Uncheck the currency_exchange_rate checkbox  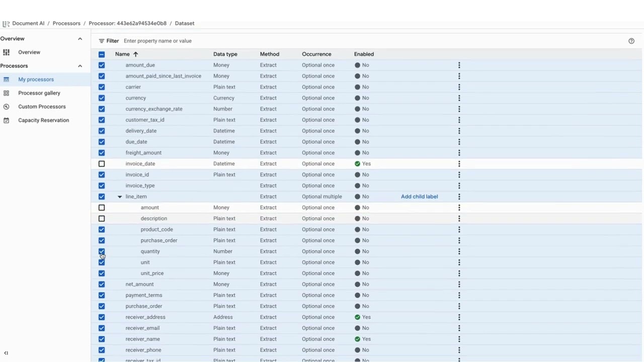[102, 109]
